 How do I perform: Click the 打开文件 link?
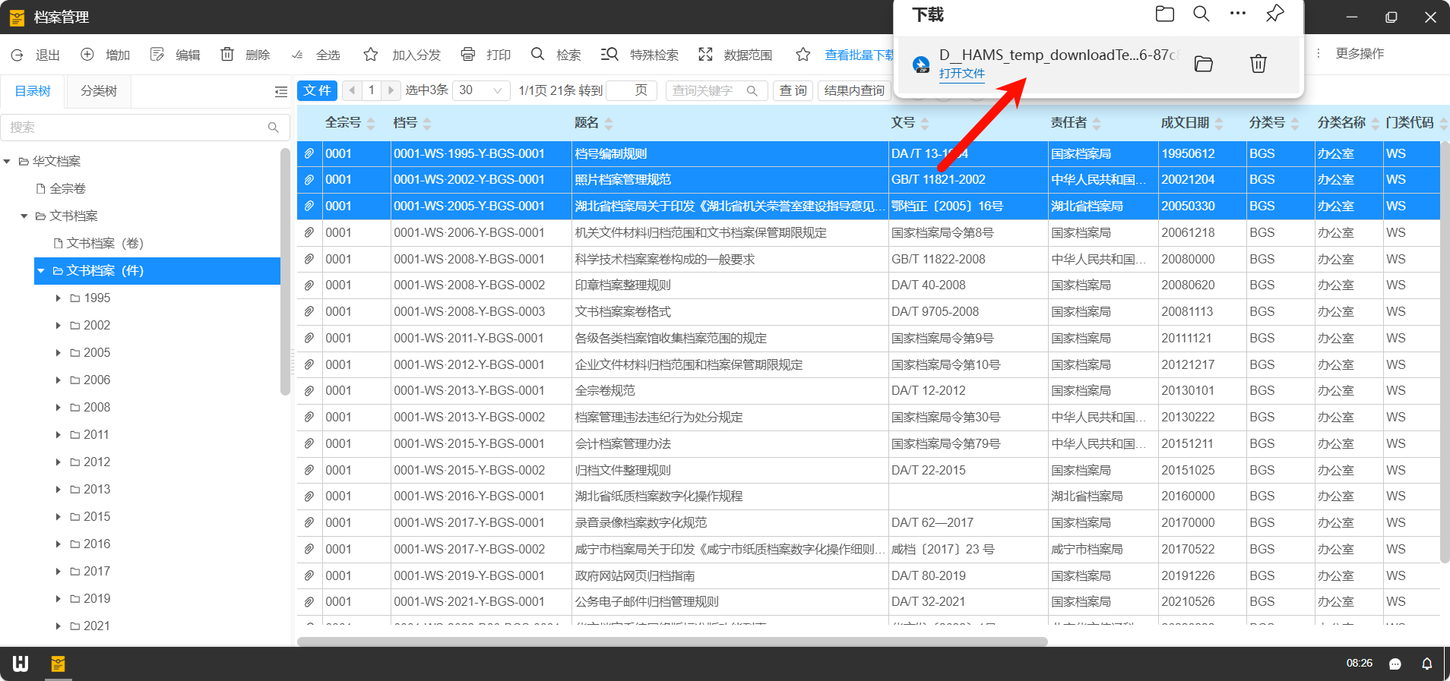tap(961, 74)
